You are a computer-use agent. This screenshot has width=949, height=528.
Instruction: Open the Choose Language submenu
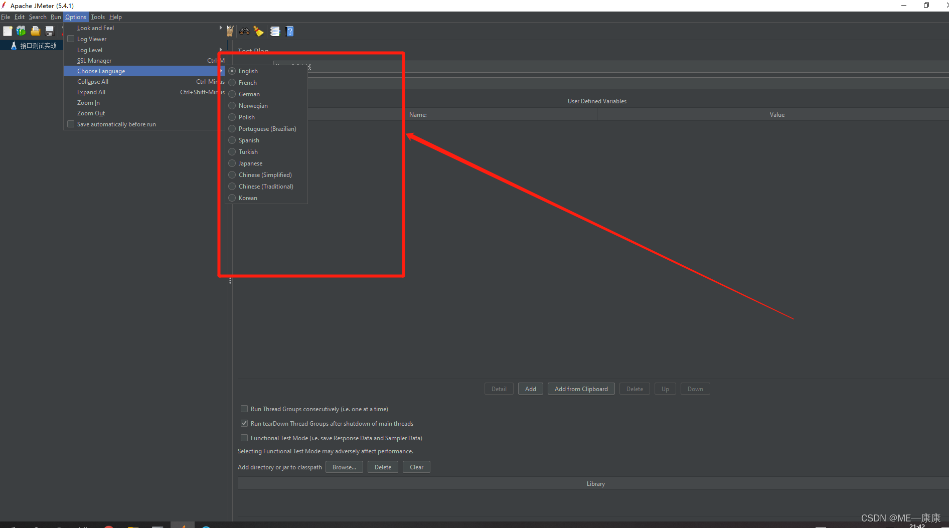point(144,71)
